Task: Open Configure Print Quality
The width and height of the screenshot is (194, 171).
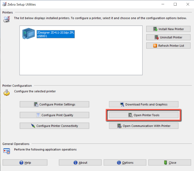Action: click(x=54, y=115)
